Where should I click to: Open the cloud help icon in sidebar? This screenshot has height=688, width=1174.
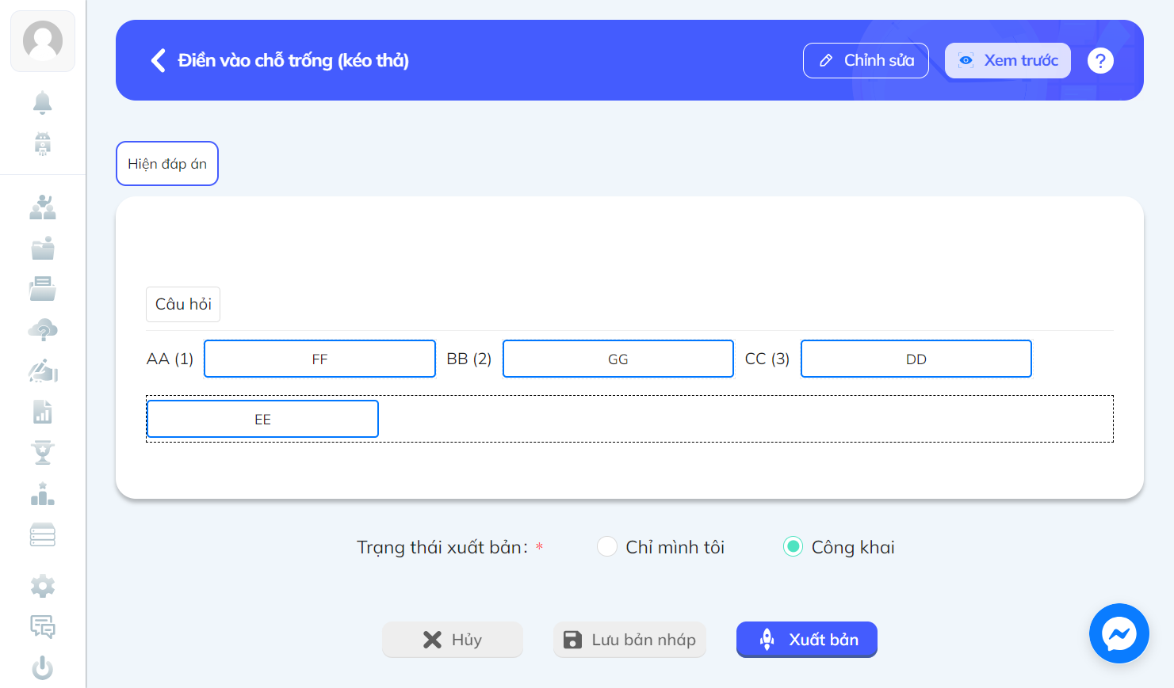[x=43, y=330]
